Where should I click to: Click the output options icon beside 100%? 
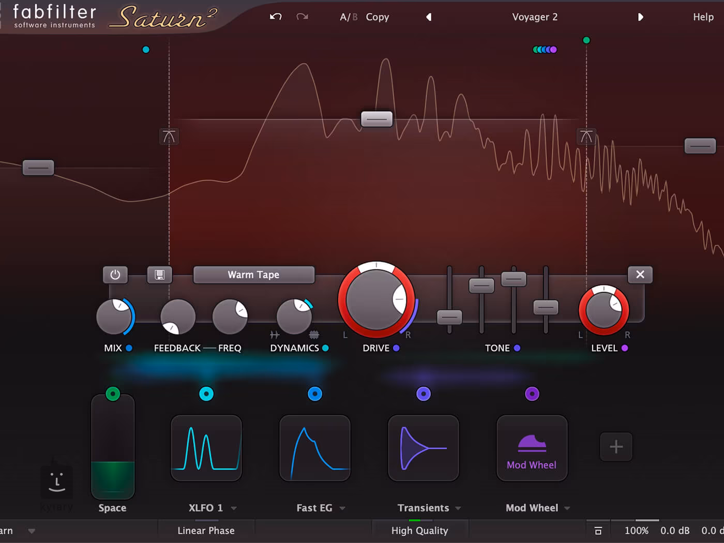(x=598, y=531)
